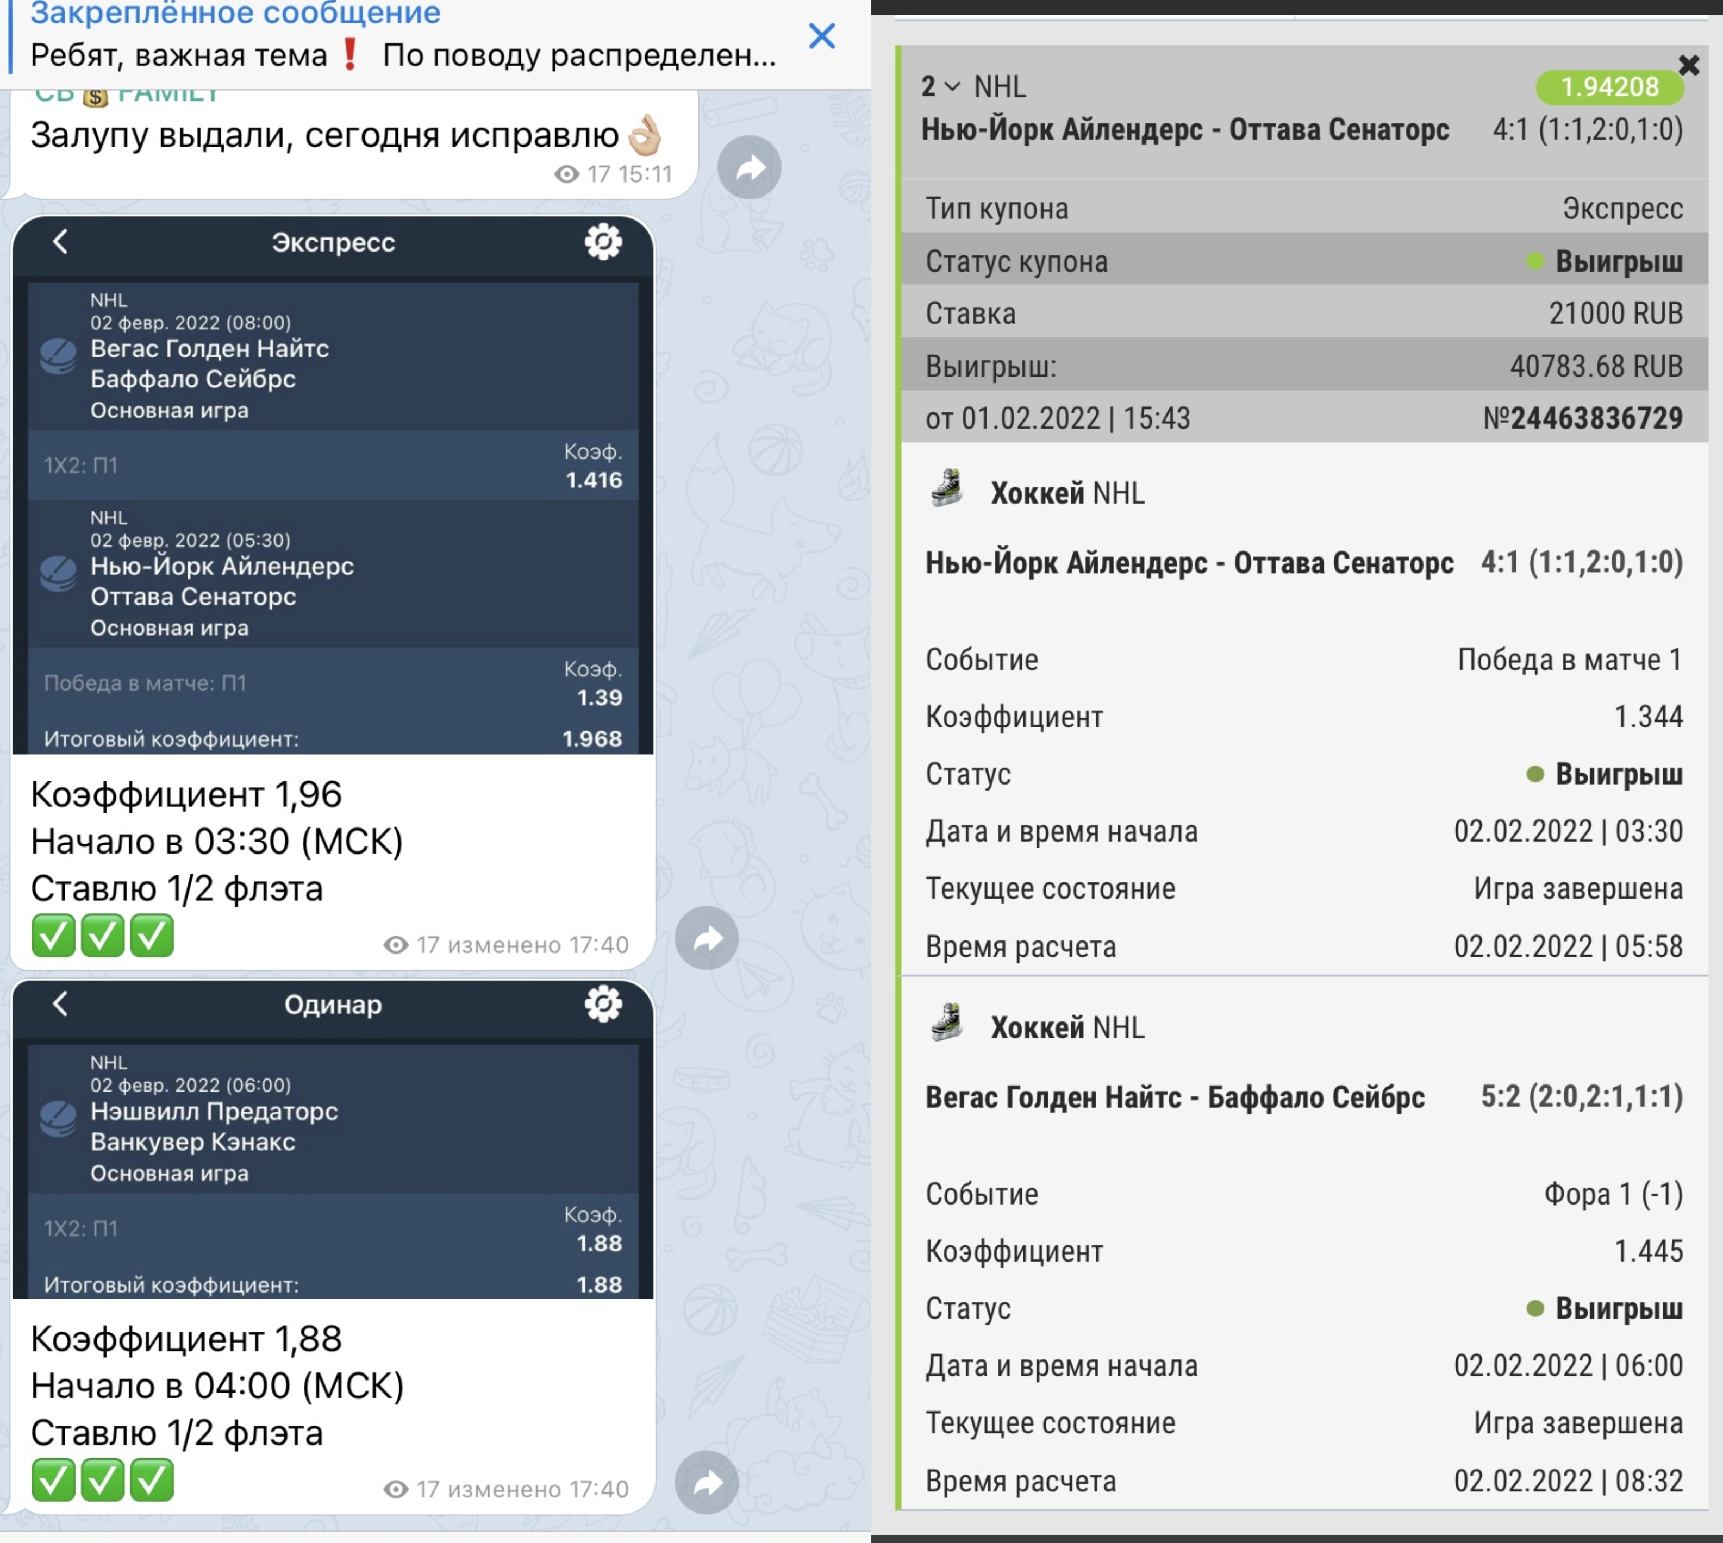Open the pinned message about распределение
Viewport: 1723px width, 1543px height.
coord(404,38)
